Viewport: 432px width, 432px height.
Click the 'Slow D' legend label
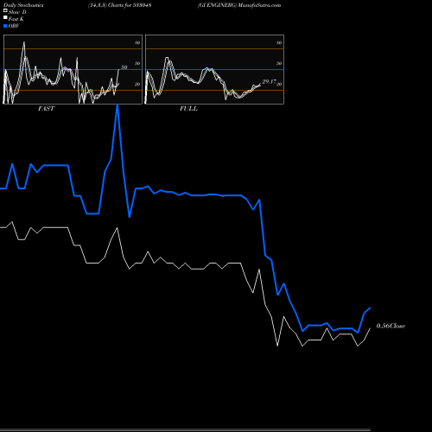coord(17,12)
